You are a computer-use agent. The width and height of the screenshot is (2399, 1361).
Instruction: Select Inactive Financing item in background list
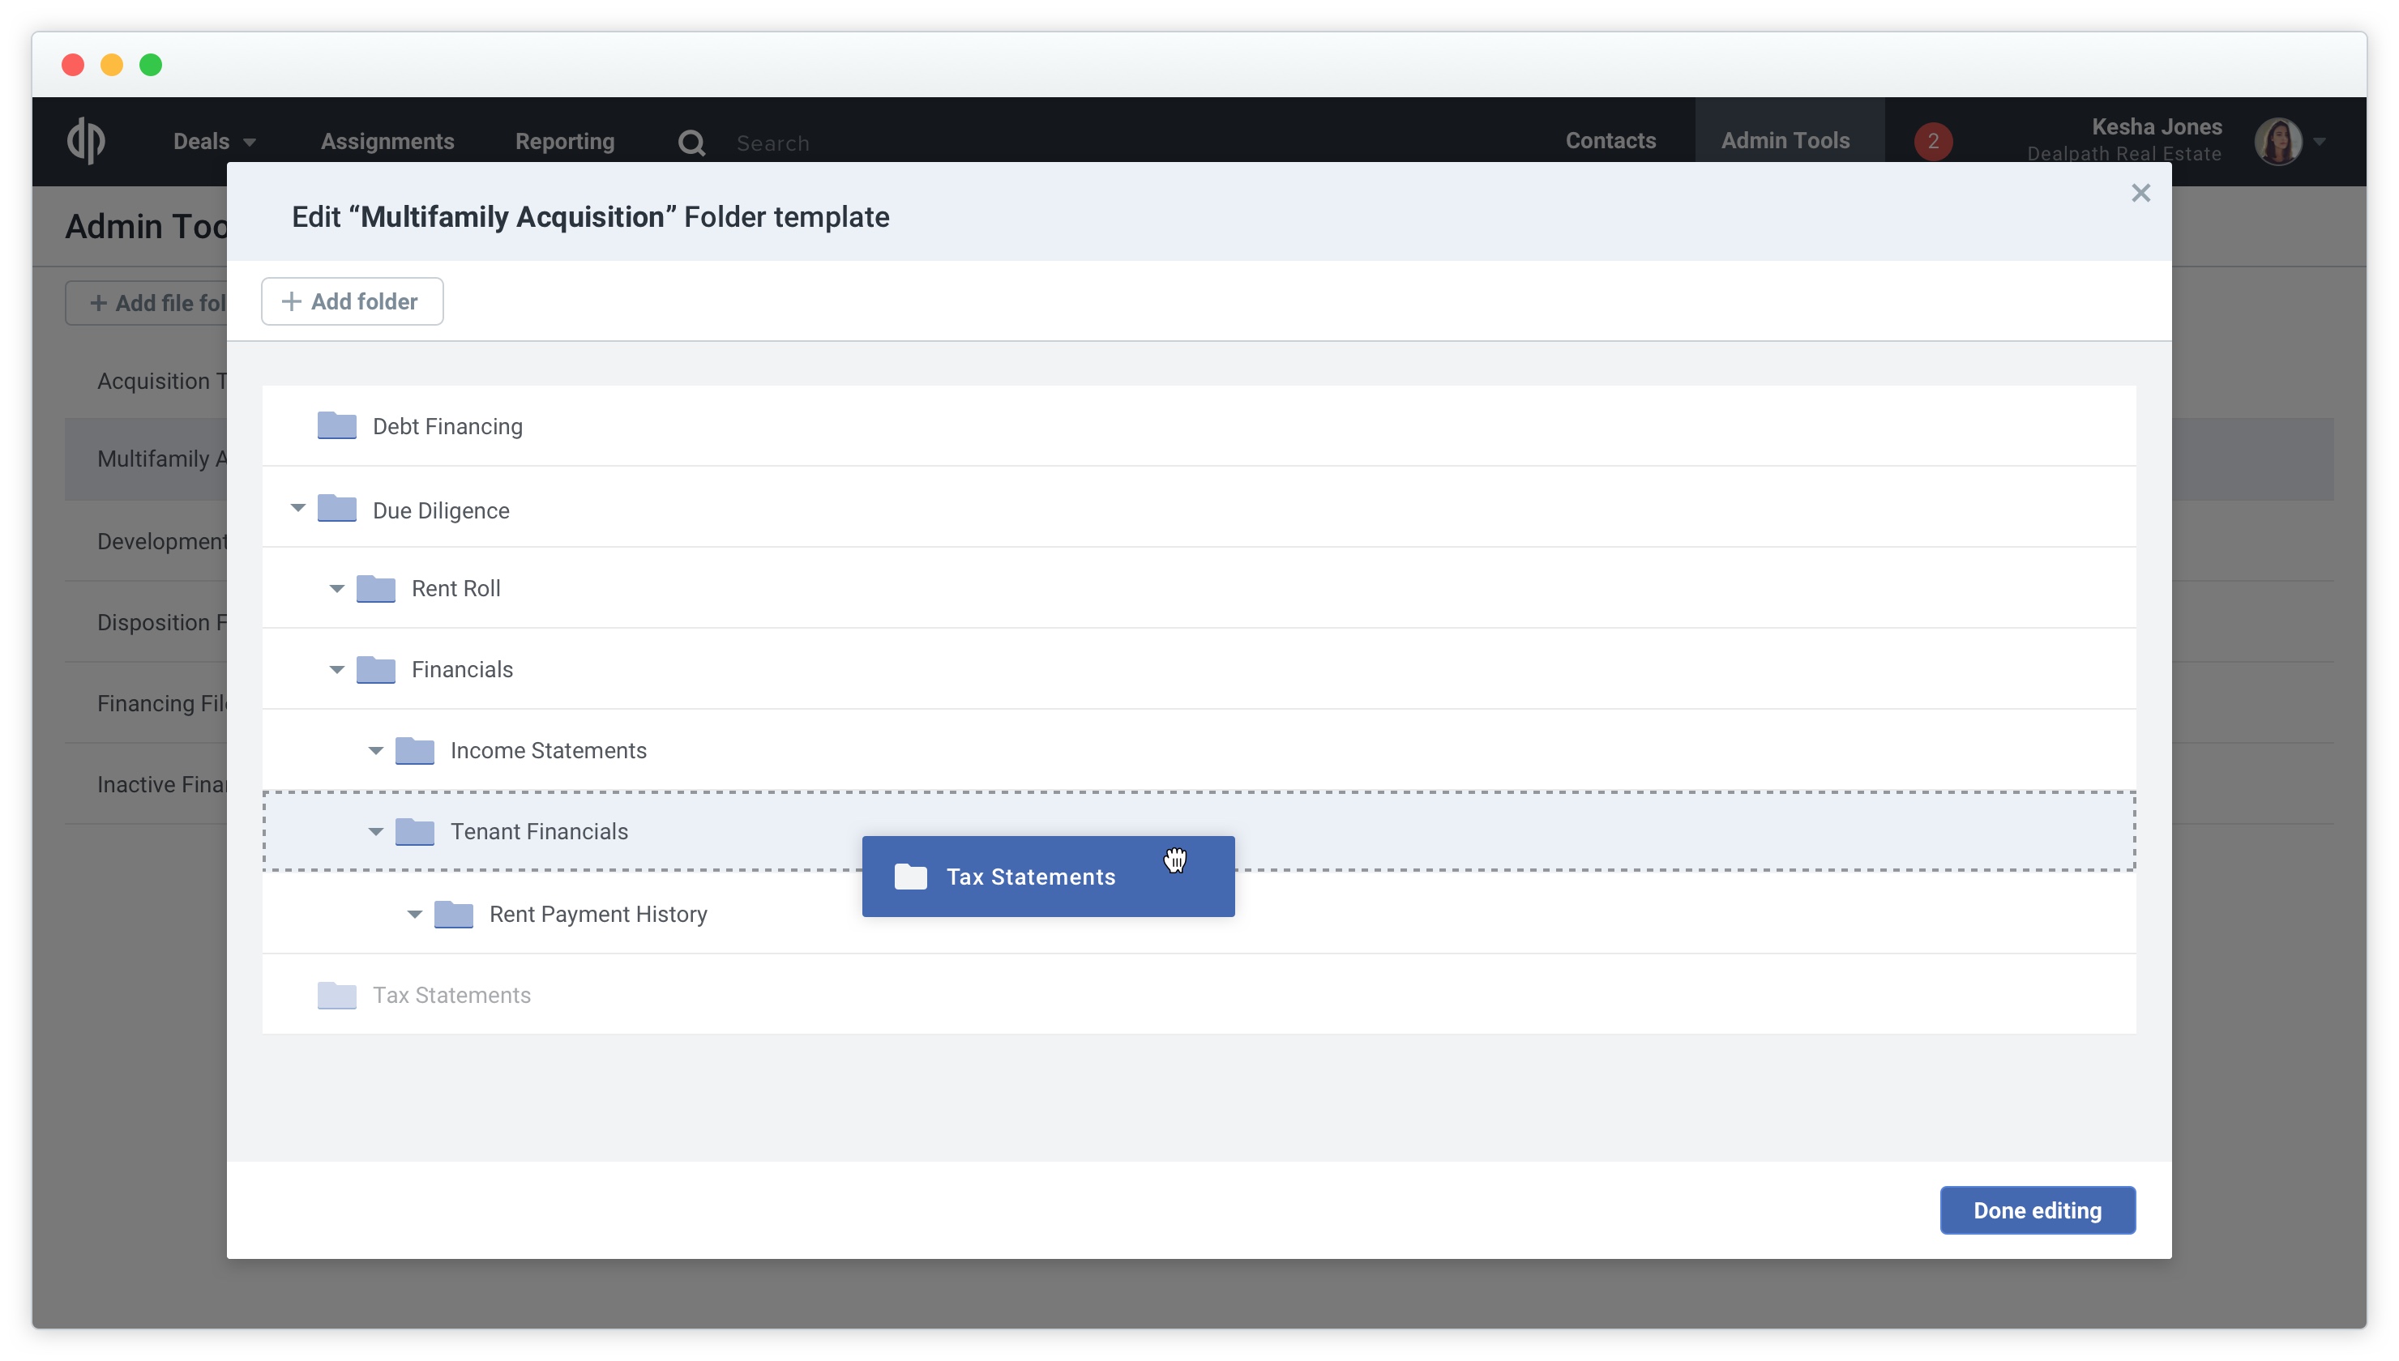click(162, 784)
